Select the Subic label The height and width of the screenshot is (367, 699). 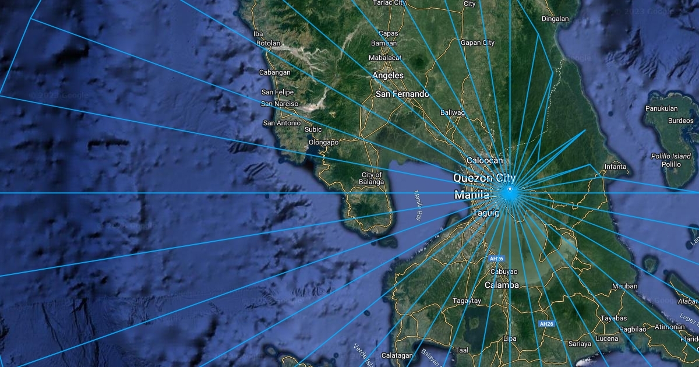(x=313, y=129)
